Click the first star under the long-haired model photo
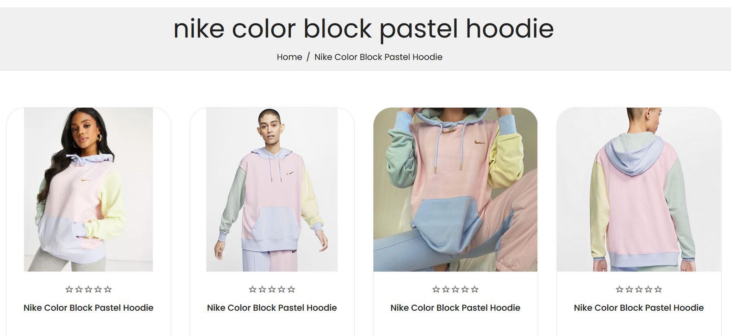This screenshot has height=336, width=731. tap(69, 290)
